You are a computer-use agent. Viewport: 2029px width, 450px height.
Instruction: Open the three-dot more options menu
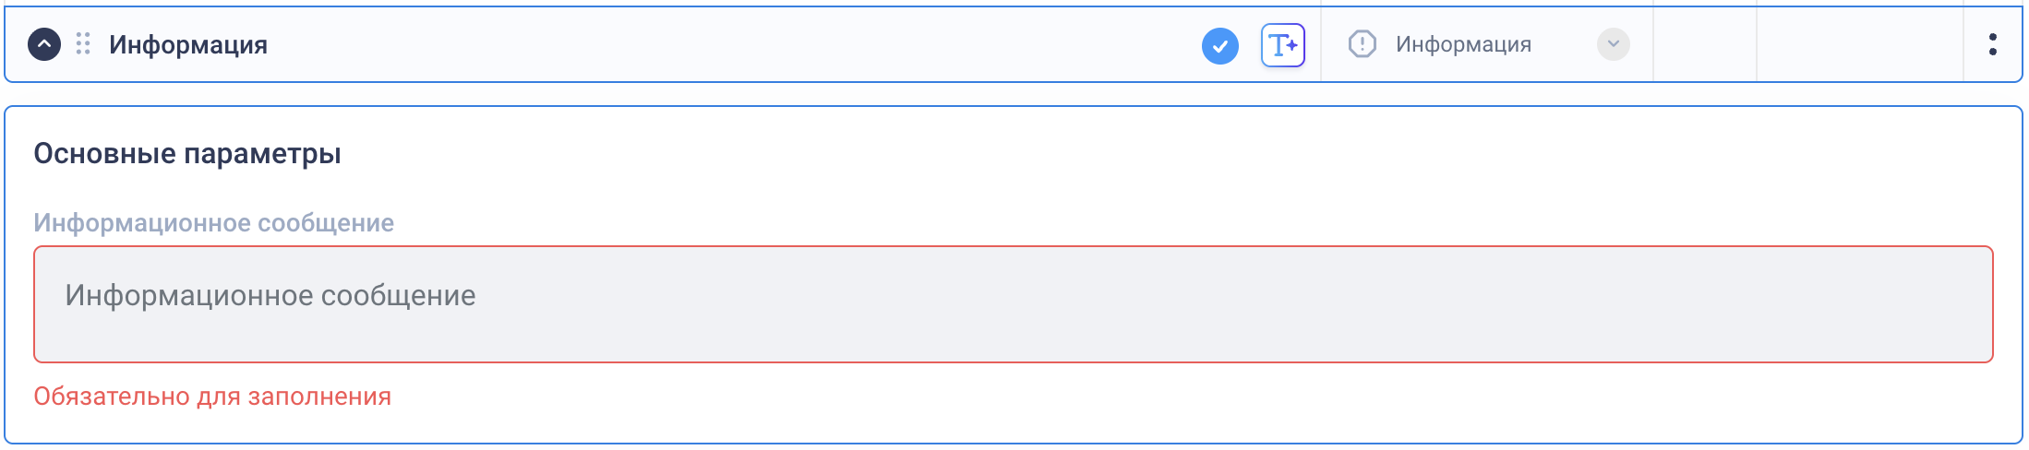pyautogui.click(x=1992, y=44)
